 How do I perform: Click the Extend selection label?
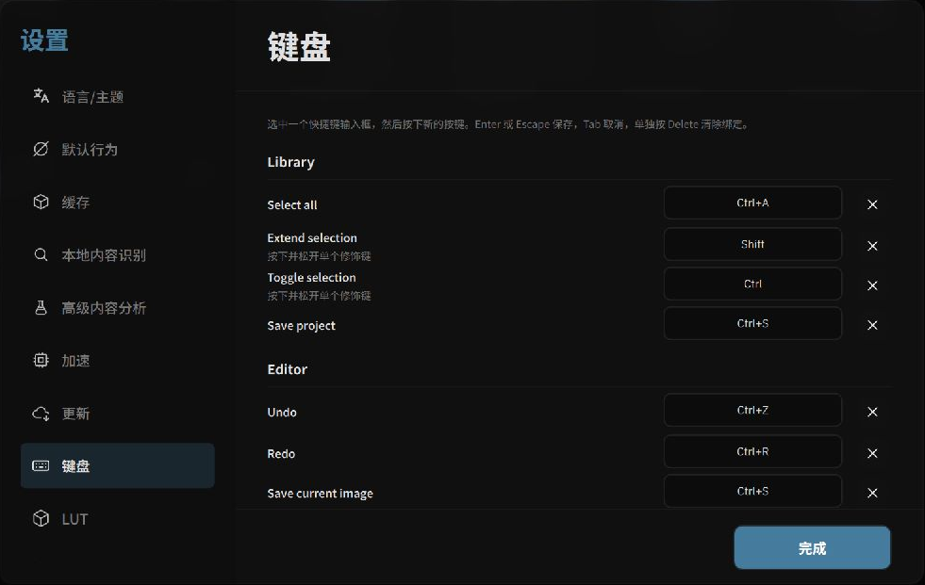click(x=312, y=238)
